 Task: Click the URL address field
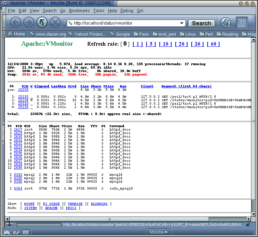[126, 23]
